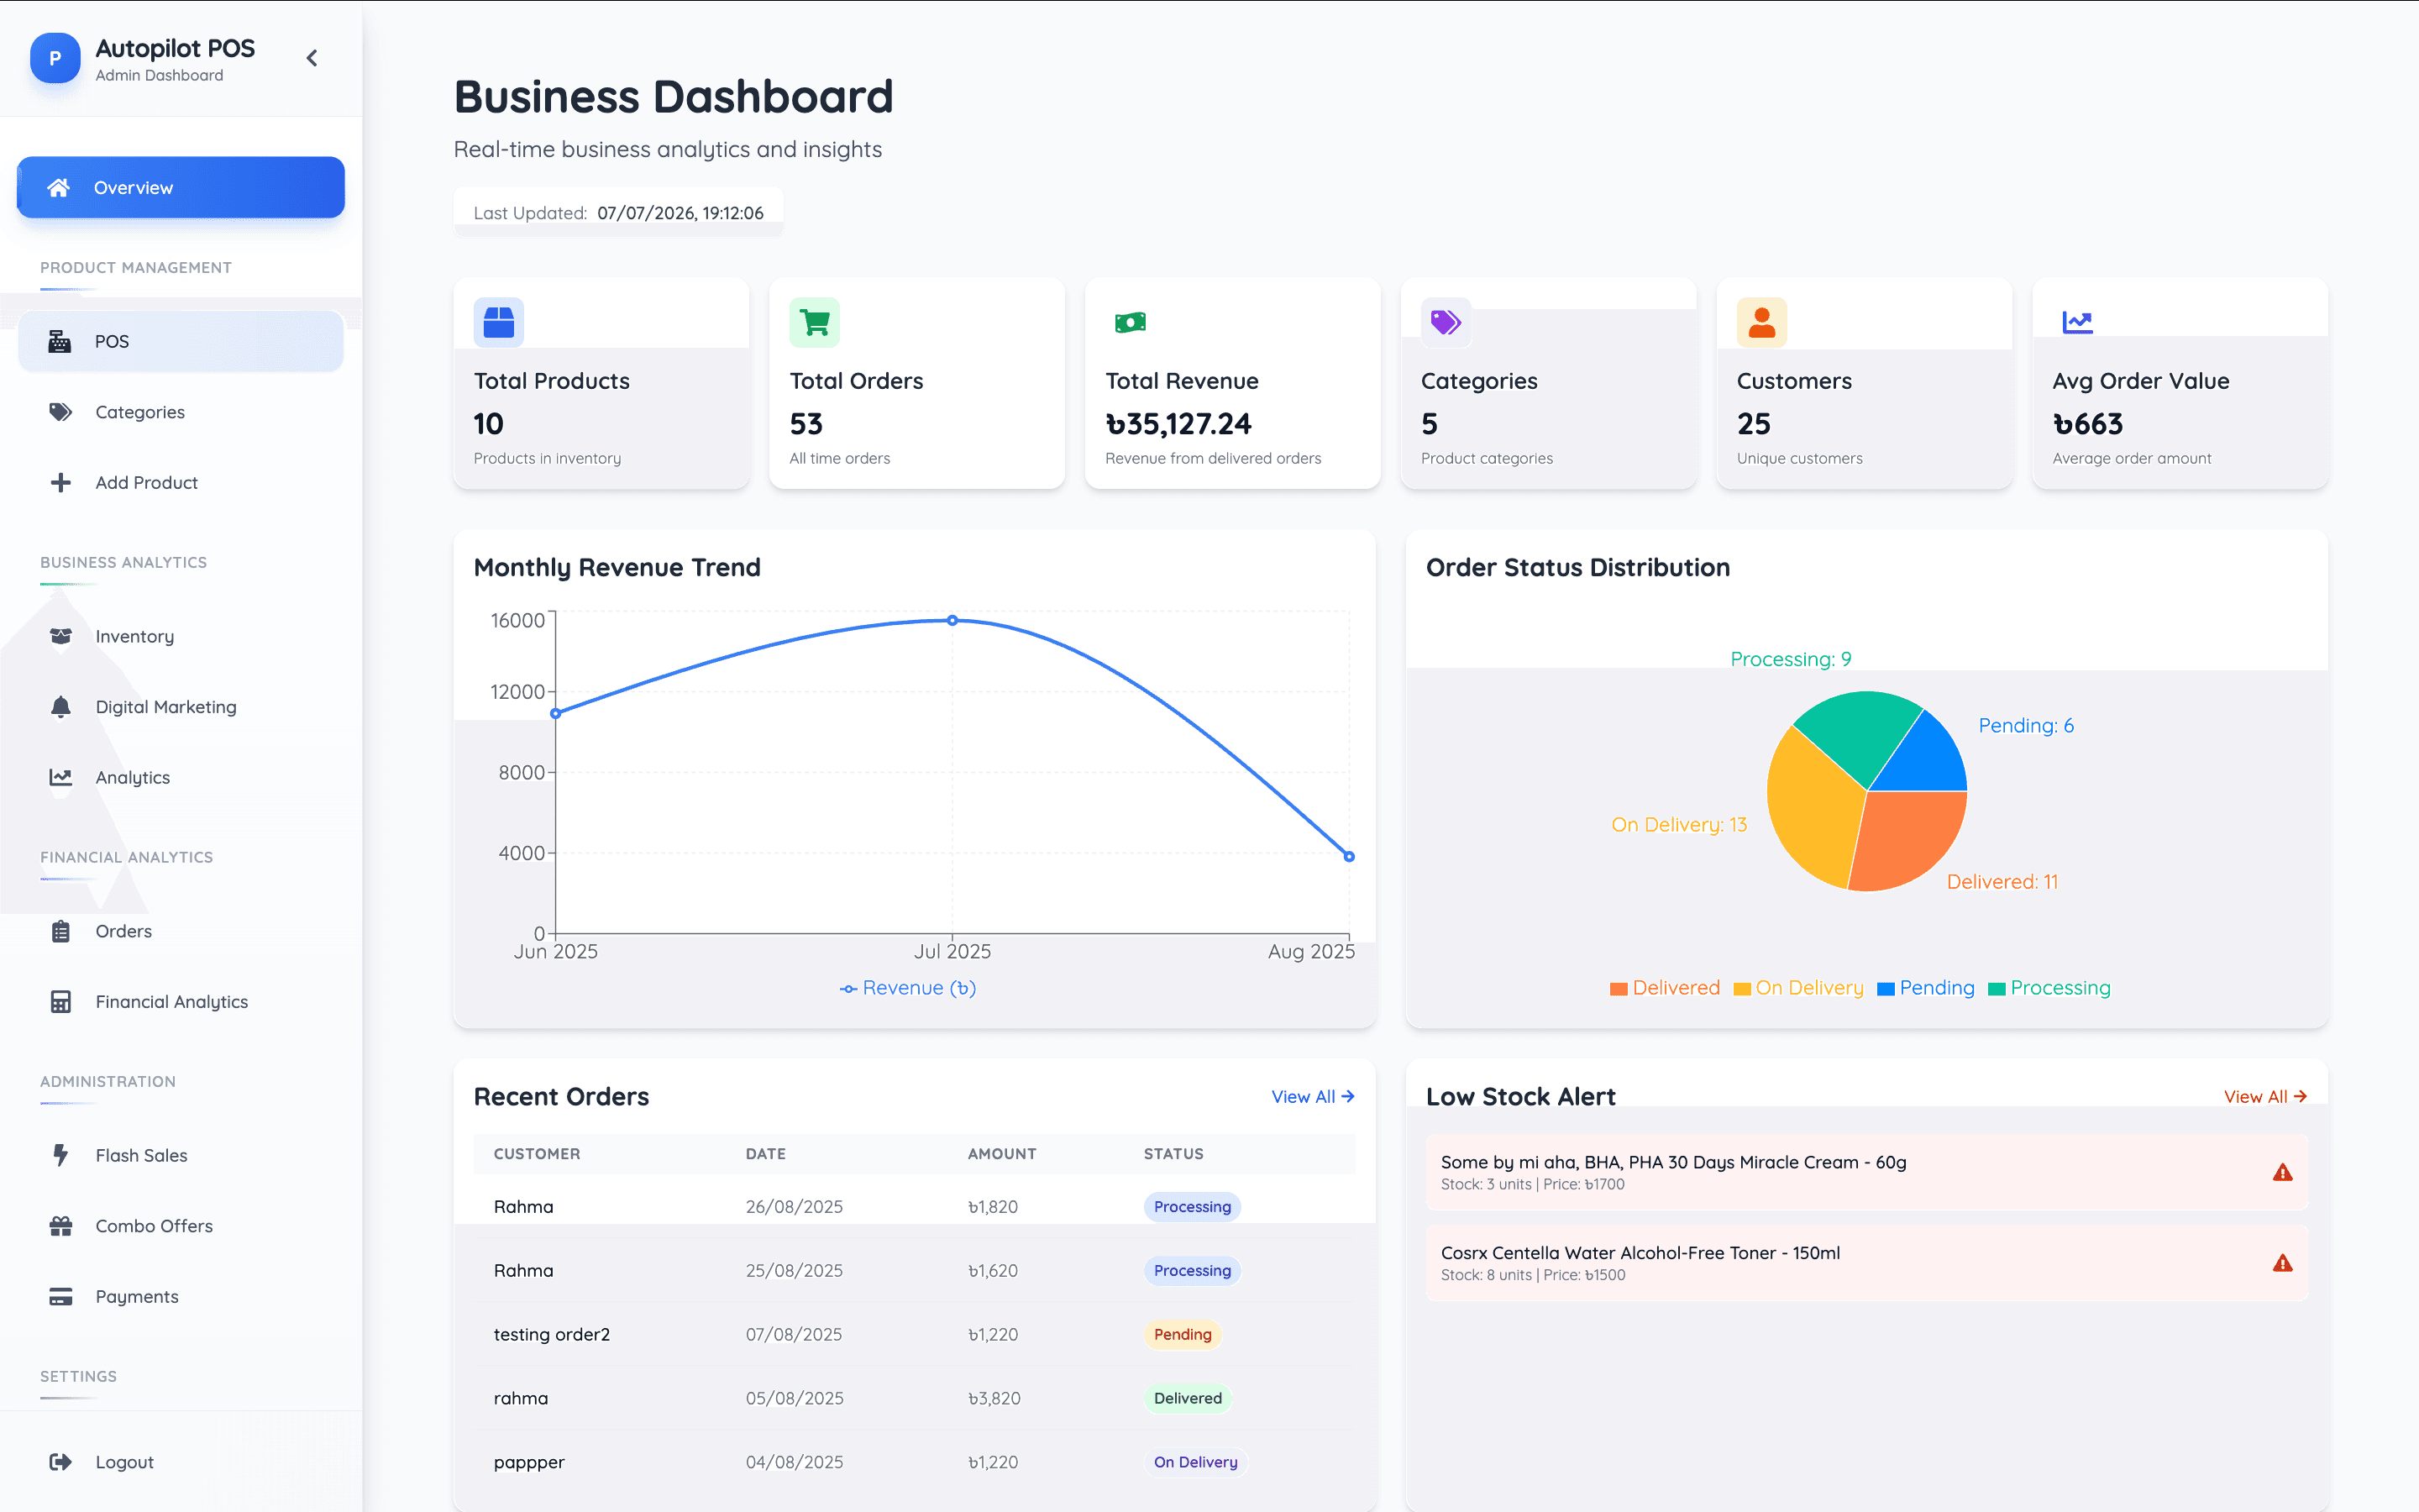
Task: Open the POS menu item
Action: pyautogui.click(x=181, y=341)
